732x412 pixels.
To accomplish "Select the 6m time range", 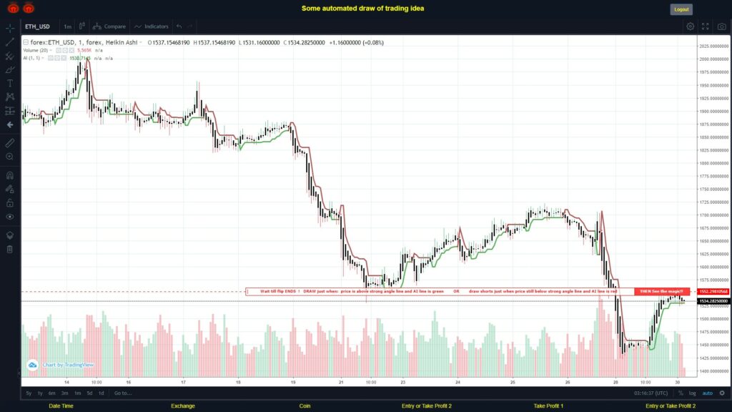I will [51, 393].
